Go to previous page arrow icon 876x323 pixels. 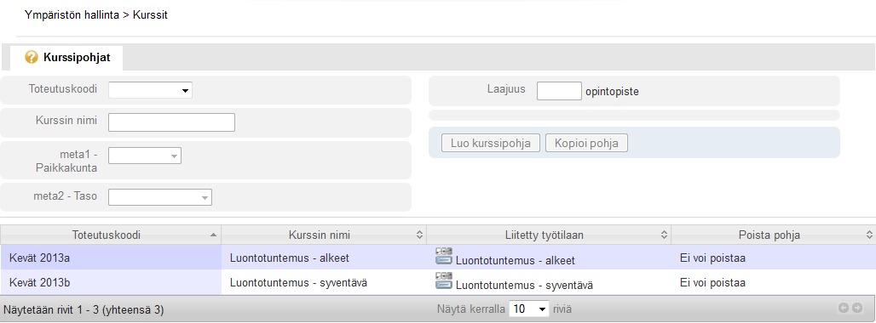point(844,308)
